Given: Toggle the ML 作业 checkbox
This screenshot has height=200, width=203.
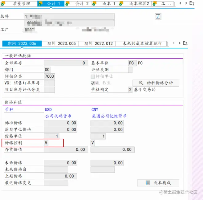Looking at the screenshot, I should click(x=93, y=83).
